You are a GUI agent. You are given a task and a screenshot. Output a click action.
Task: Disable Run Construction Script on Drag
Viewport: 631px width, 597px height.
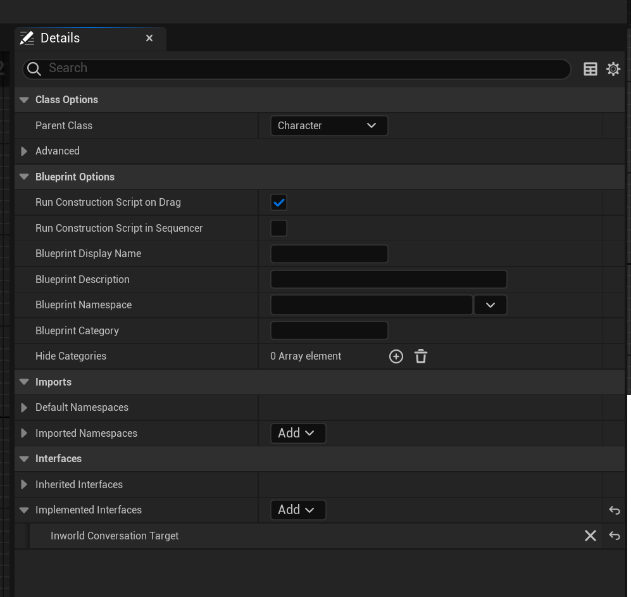click(278, 203)
